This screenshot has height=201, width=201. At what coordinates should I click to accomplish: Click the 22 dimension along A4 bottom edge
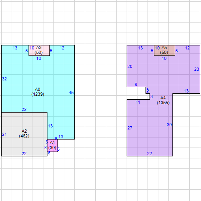click(x=150, y=154)
